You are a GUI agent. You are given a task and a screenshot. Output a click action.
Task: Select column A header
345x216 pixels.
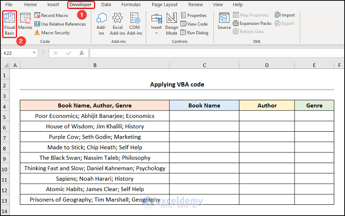tap(15, 65)
